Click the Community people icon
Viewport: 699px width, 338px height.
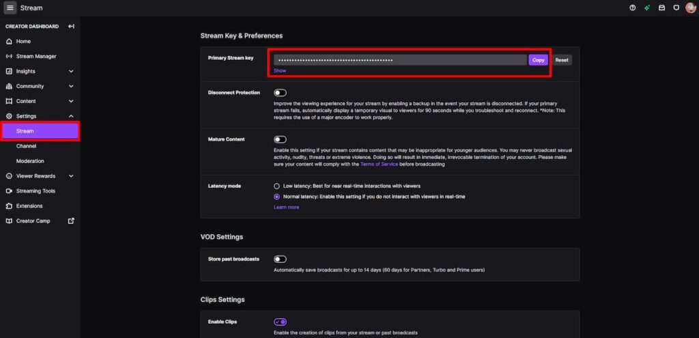tap(9, 87)
